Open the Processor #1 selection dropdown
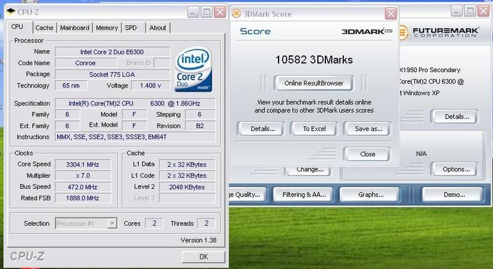 pos(86,223)
